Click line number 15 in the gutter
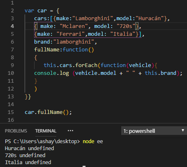 11,112
